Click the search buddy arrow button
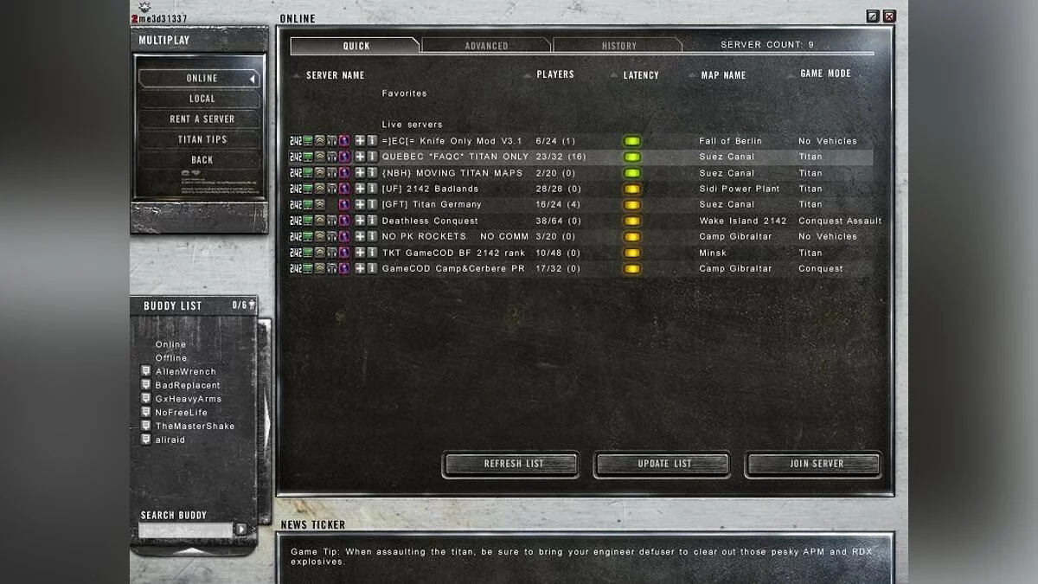Image resolution: width=1038 pixels, height=584 pixels. coord(241,529)
